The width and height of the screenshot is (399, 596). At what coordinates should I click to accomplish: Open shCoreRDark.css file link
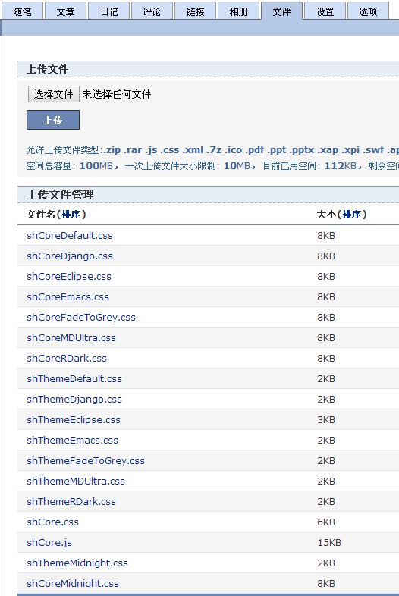pos(67,359)
